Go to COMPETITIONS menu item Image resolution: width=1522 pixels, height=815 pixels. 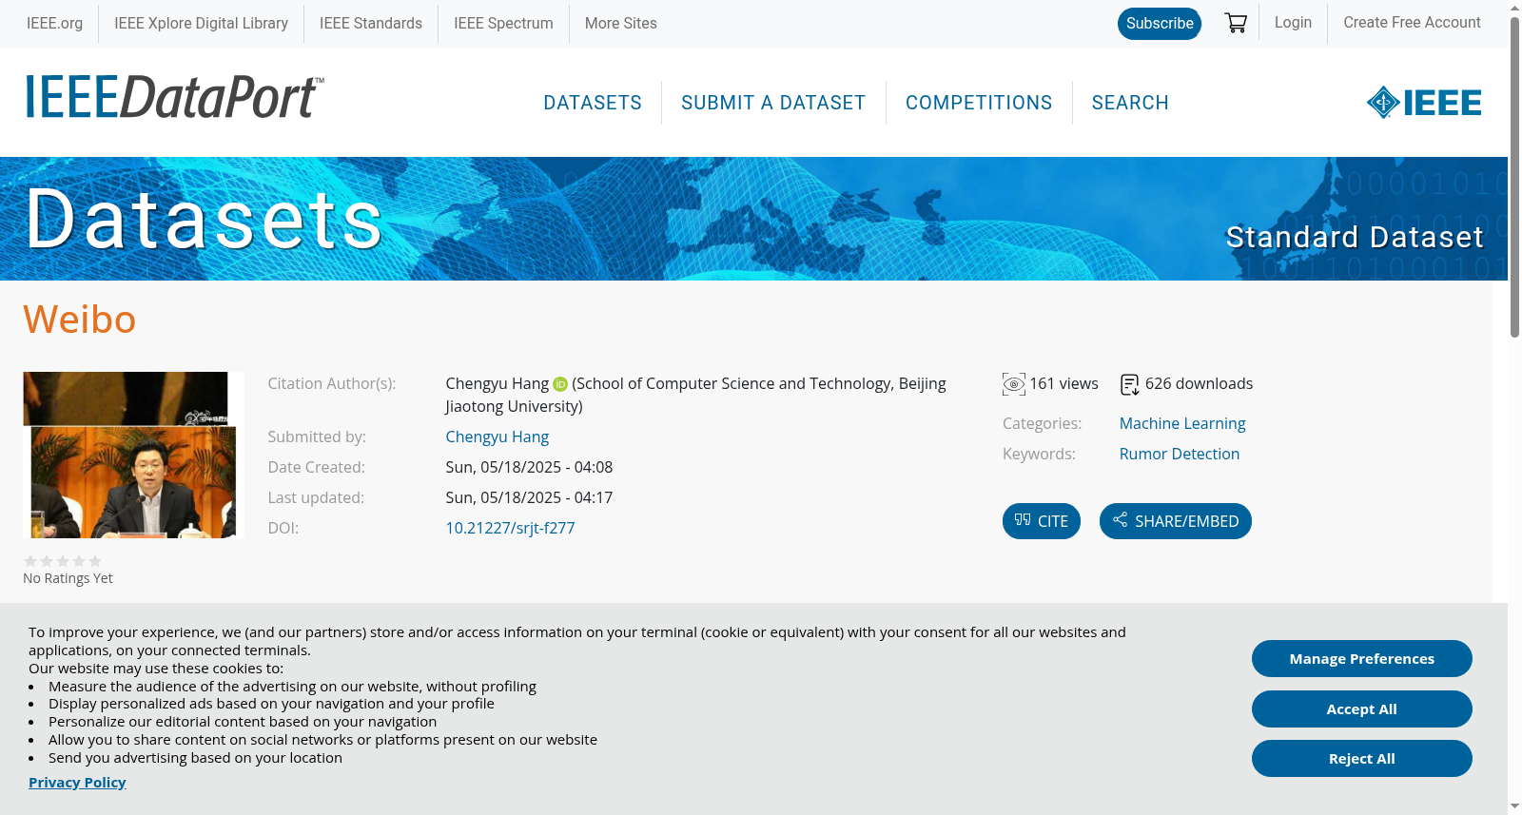pyautogui.click(x=979, y=103)
